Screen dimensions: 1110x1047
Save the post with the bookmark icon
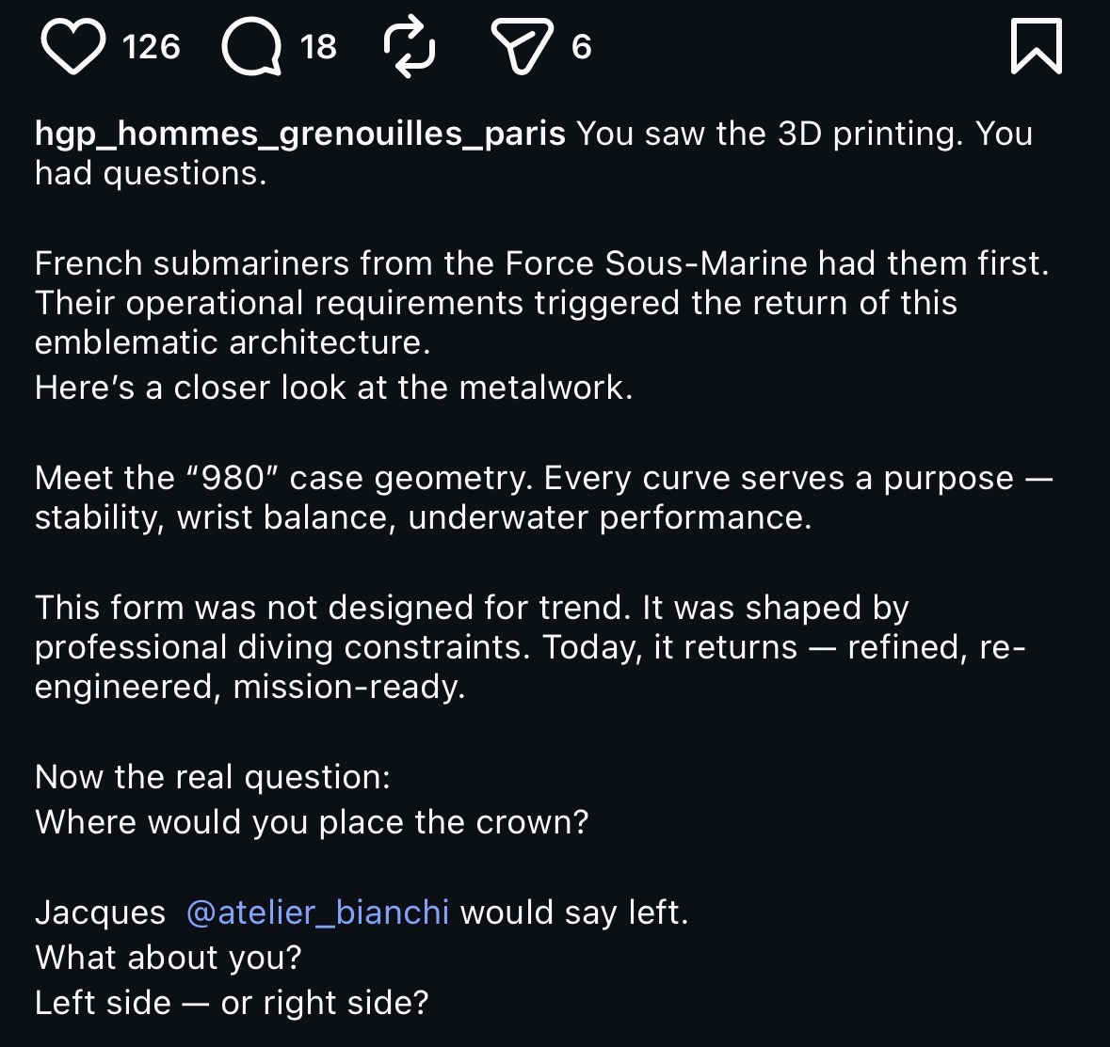pyautogui.click(x=1036, y=47)
